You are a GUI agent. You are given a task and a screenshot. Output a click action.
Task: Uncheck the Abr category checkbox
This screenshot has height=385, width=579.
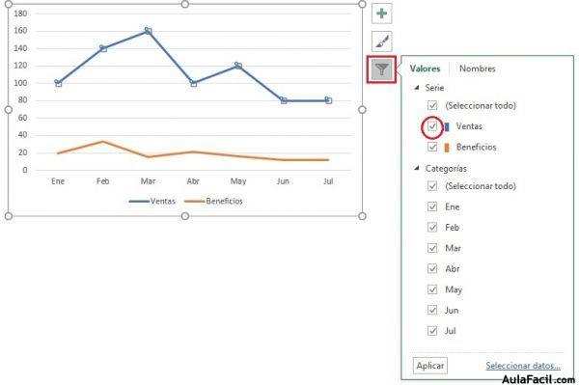[432, 268]
